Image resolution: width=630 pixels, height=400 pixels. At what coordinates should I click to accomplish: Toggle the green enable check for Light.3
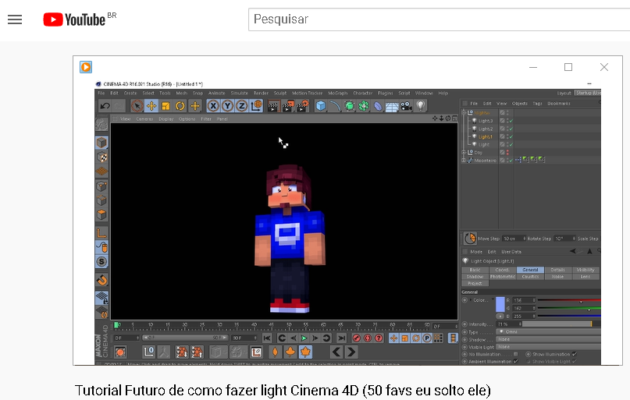click(x=511, y=121)
